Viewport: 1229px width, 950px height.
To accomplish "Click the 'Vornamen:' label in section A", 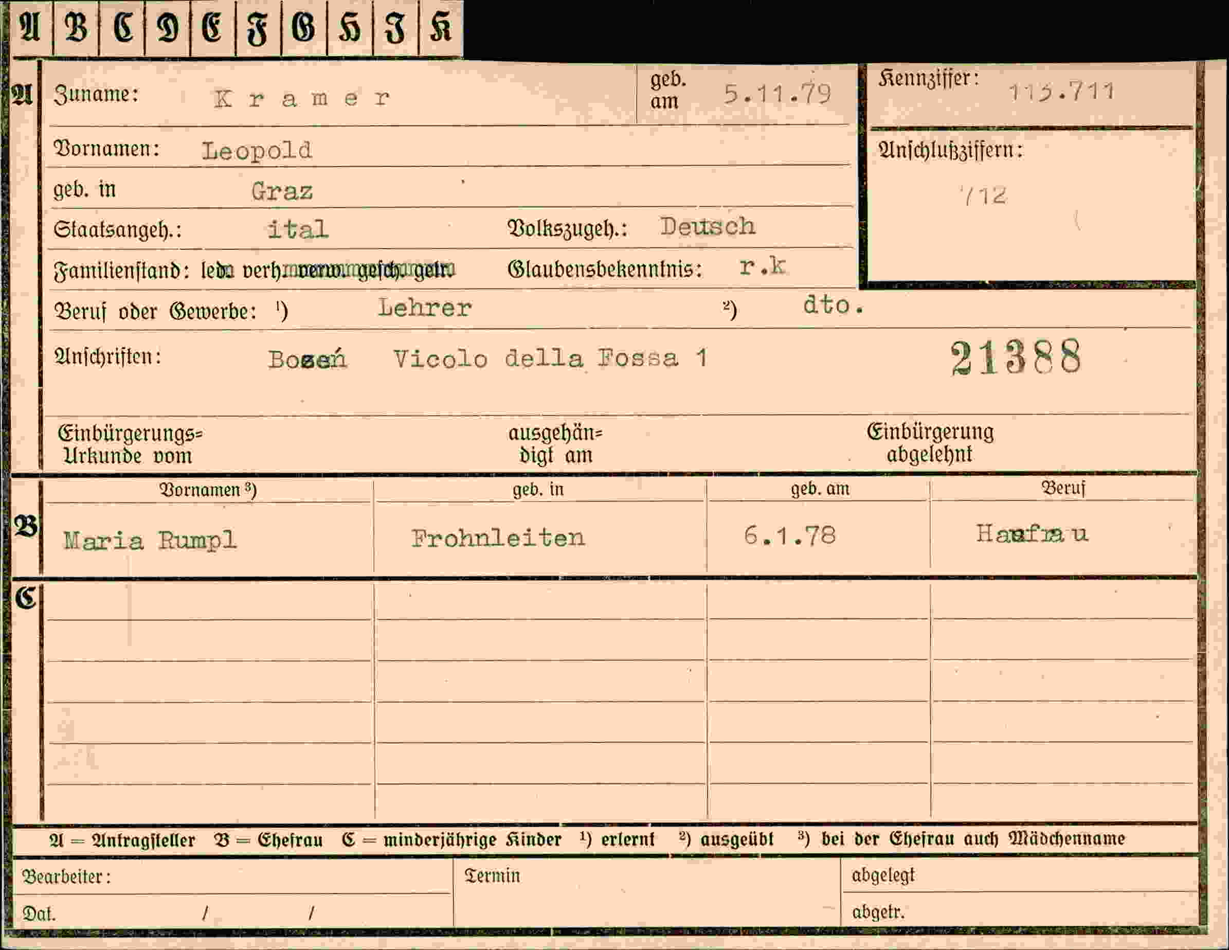I will (106, 149).
